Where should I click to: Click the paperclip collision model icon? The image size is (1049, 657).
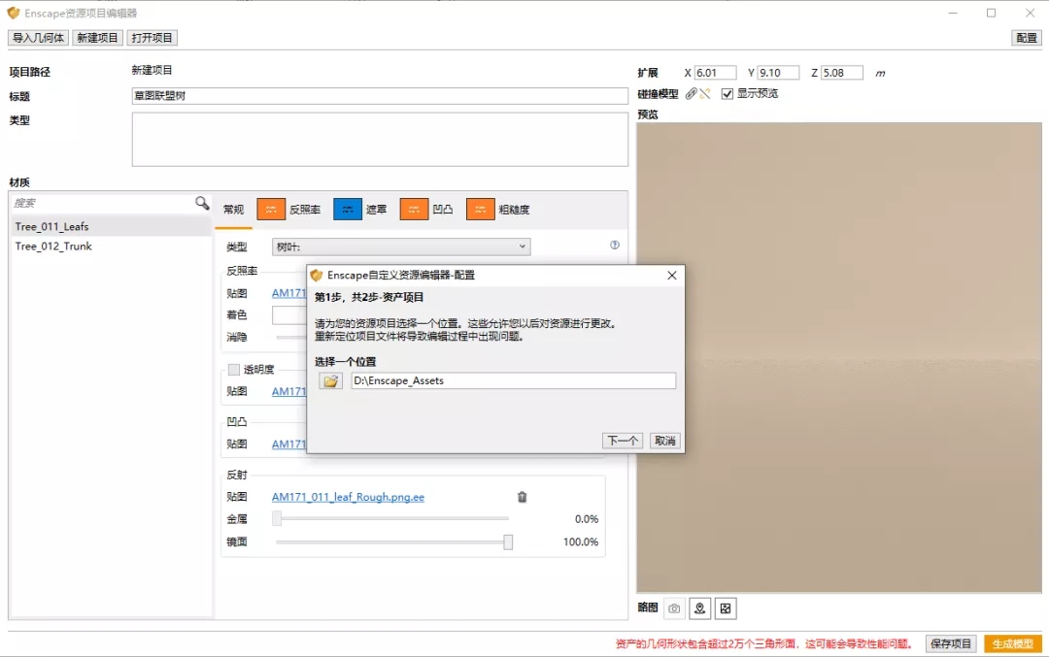pyautogui.click(x=691, y=94)
